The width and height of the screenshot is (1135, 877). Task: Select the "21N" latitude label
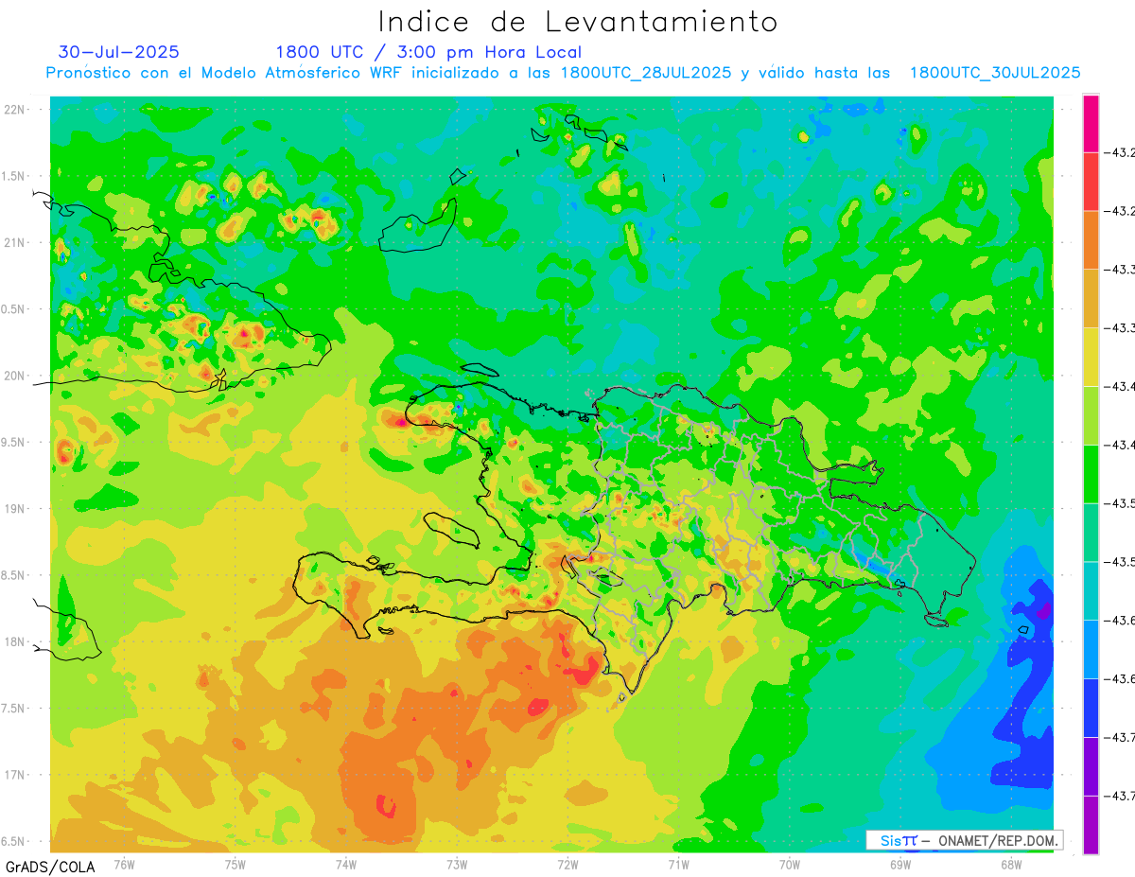14,243
